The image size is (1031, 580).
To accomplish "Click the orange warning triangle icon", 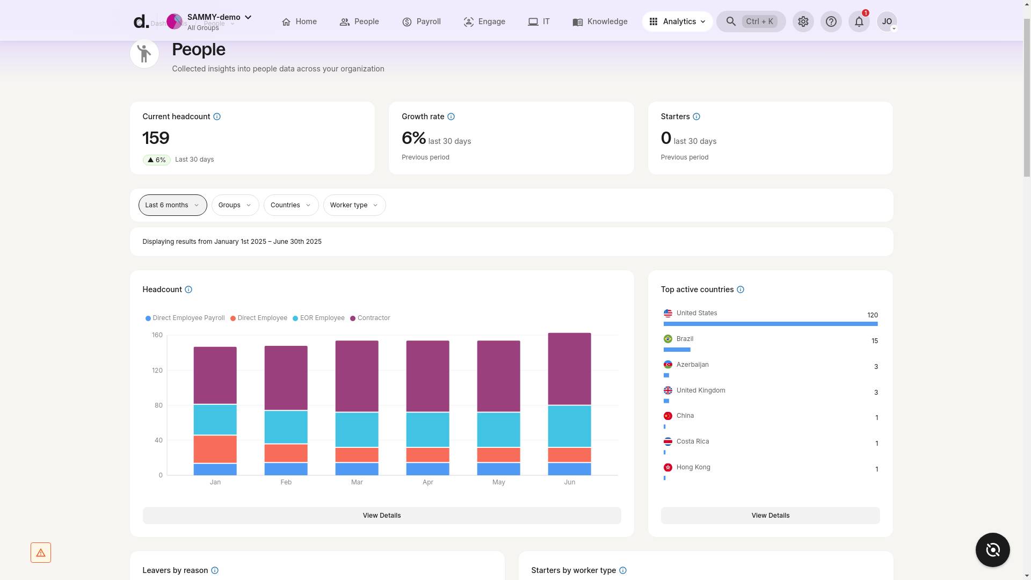I will tap(41, 552).
